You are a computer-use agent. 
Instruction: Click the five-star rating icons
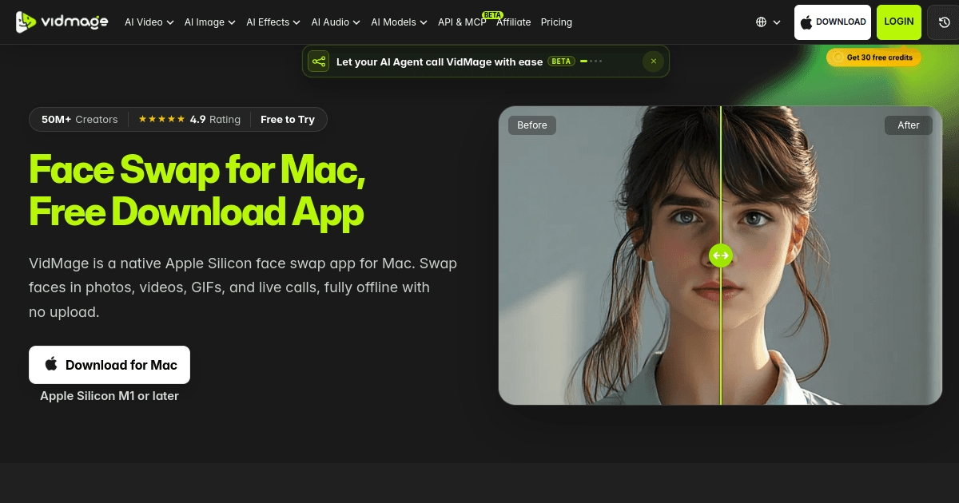(x=161, y=120)
